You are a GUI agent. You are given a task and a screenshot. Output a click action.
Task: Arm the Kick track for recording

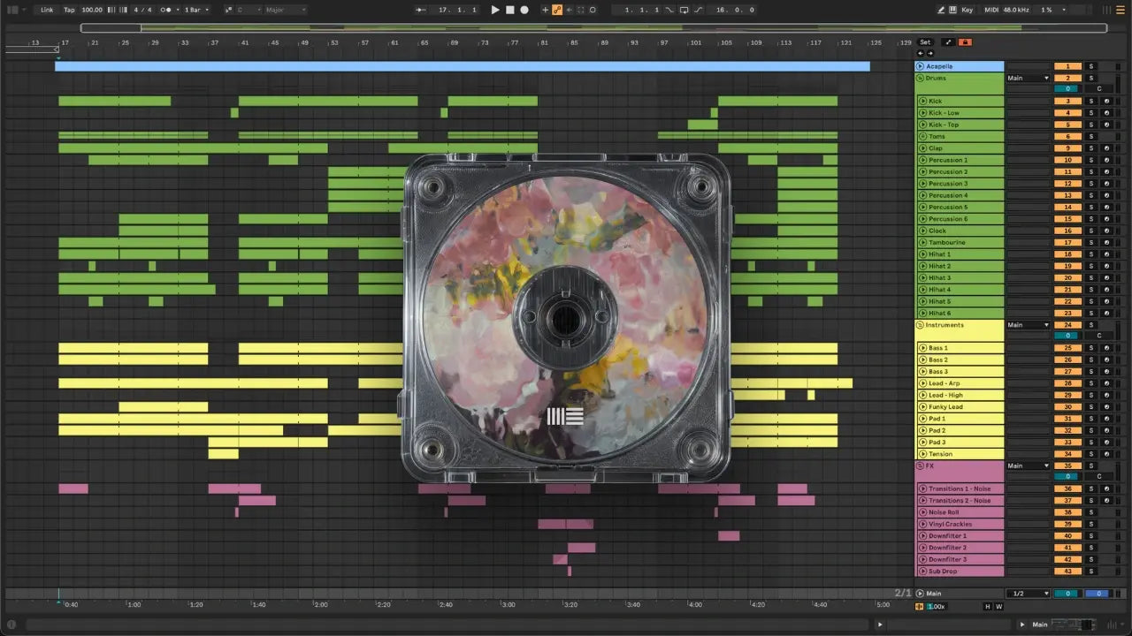[1106, 102]
